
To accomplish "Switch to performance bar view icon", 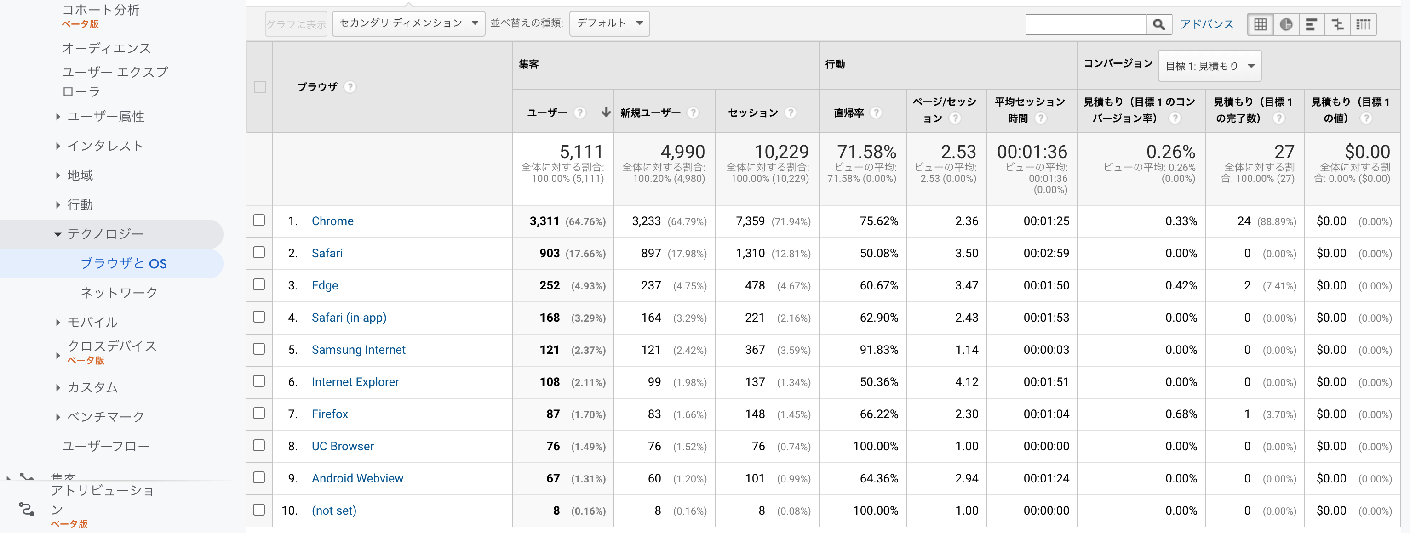I will pos(1312,24).
